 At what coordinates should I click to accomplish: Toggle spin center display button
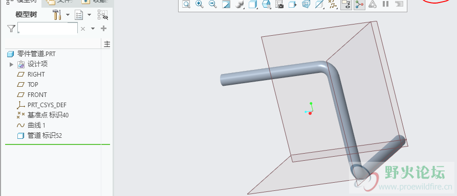click(359, 4)
